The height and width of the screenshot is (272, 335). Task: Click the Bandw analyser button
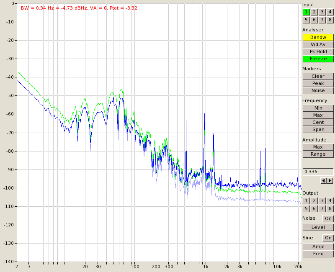pos(318,37)
